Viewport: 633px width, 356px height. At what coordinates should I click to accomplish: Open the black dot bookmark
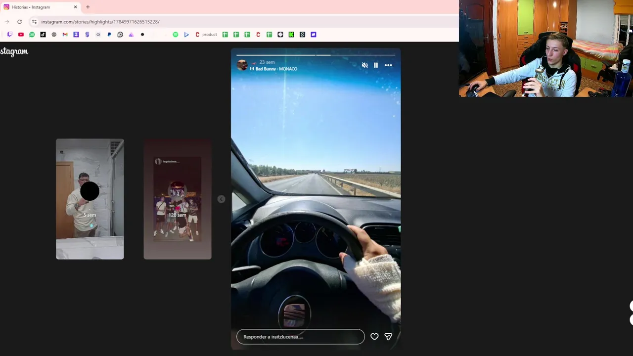[x=142, y=35]
